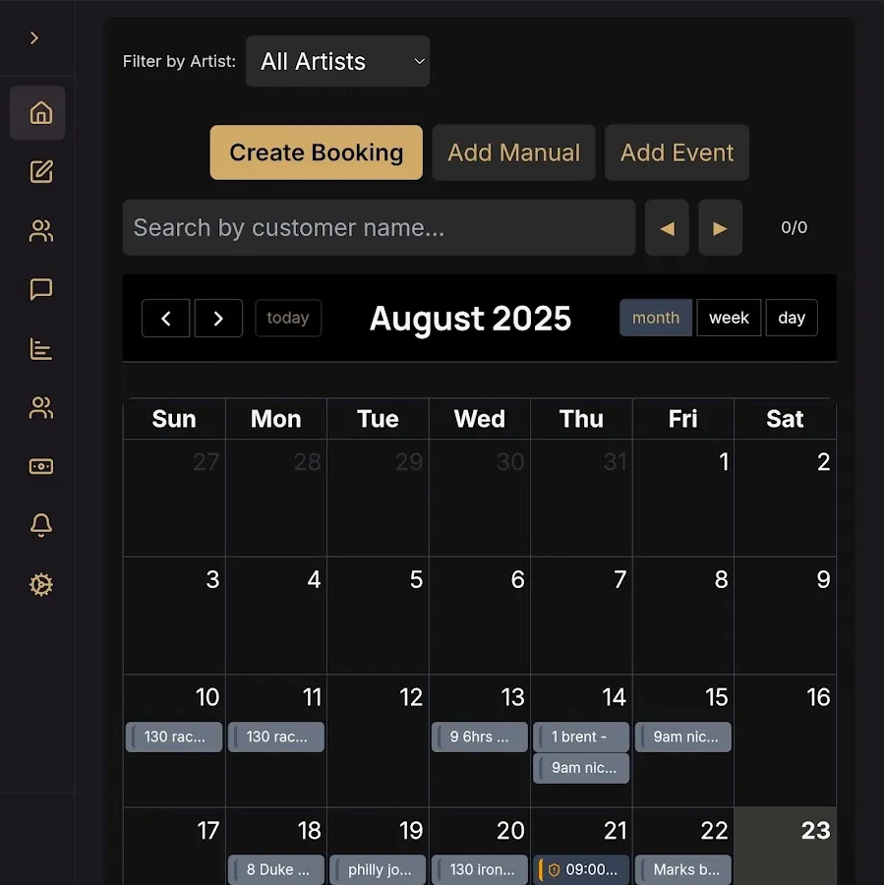Go to the next search result arrow

[720, 228]
